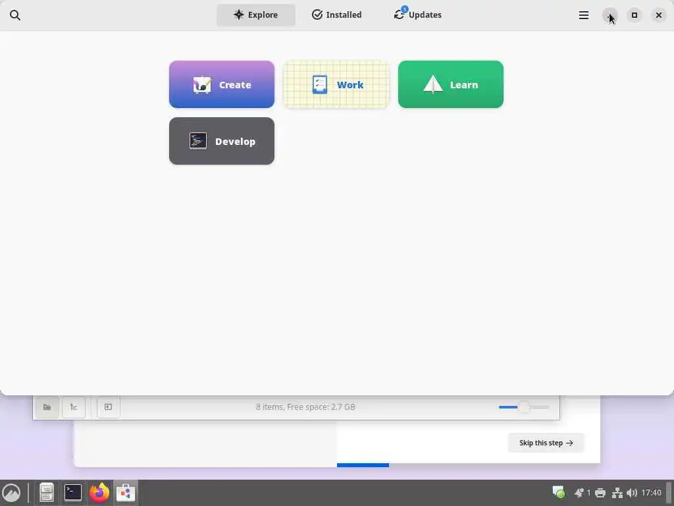Select the Software store taskbar icon
Image resolution: width=674 pixels, height=506 pixels.
pyautogui.click(x=126, y=493)
